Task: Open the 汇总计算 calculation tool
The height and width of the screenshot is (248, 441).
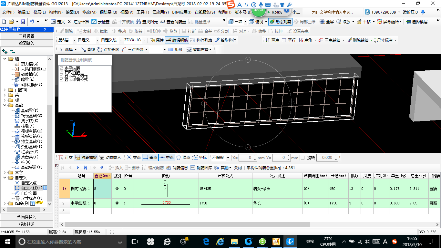Action: (x=78, y=22)
